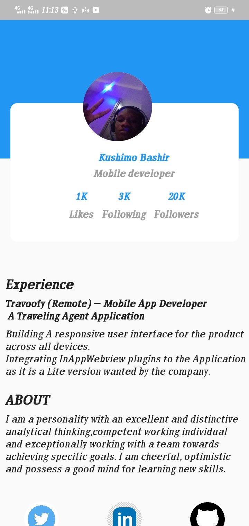The height and width of the screenshot is (526, 249).
Task: Open the GitHub icon at screen bottom
Action: click(207, 516)
